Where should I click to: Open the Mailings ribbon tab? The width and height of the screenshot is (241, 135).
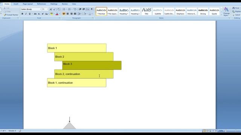[x=54, y=4]
